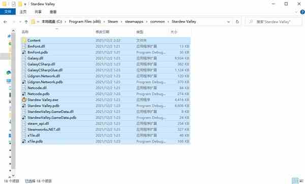Click the Program Files (x86) breadcrumb
Viewport: 305px width, 184px height.
point(85,21)
